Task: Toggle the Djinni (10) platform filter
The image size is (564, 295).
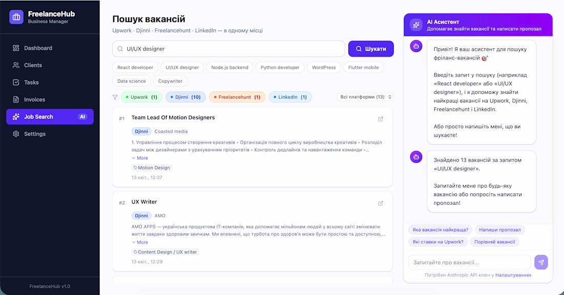Action: click(186, 97)
